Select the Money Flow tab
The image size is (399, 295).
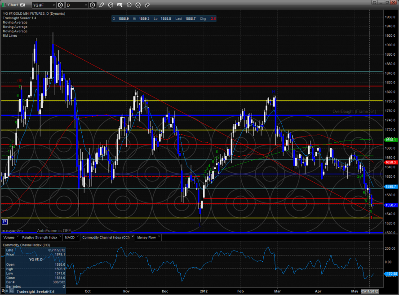147,237
